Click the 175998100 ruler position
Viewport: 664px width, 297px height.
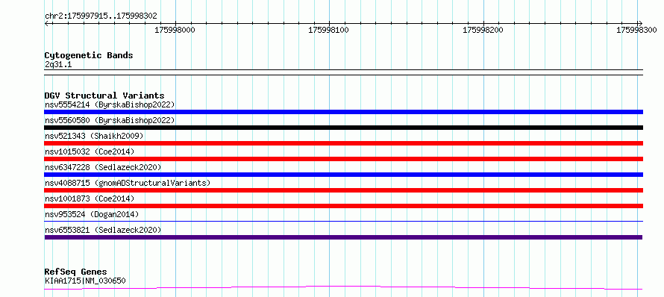(x=329, y=30)
